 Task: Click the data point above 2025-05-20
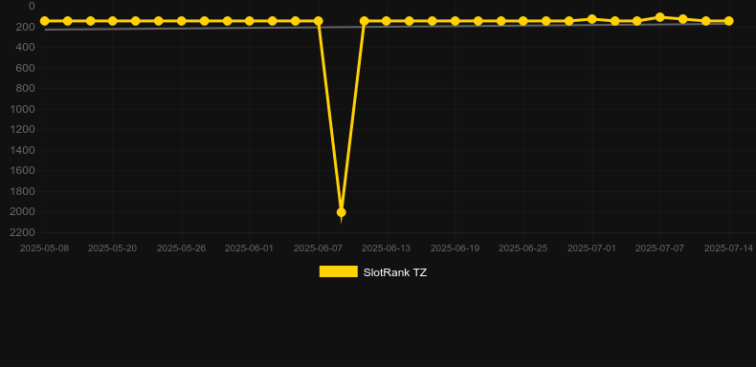pyautogui.click(x=113, y=21)
